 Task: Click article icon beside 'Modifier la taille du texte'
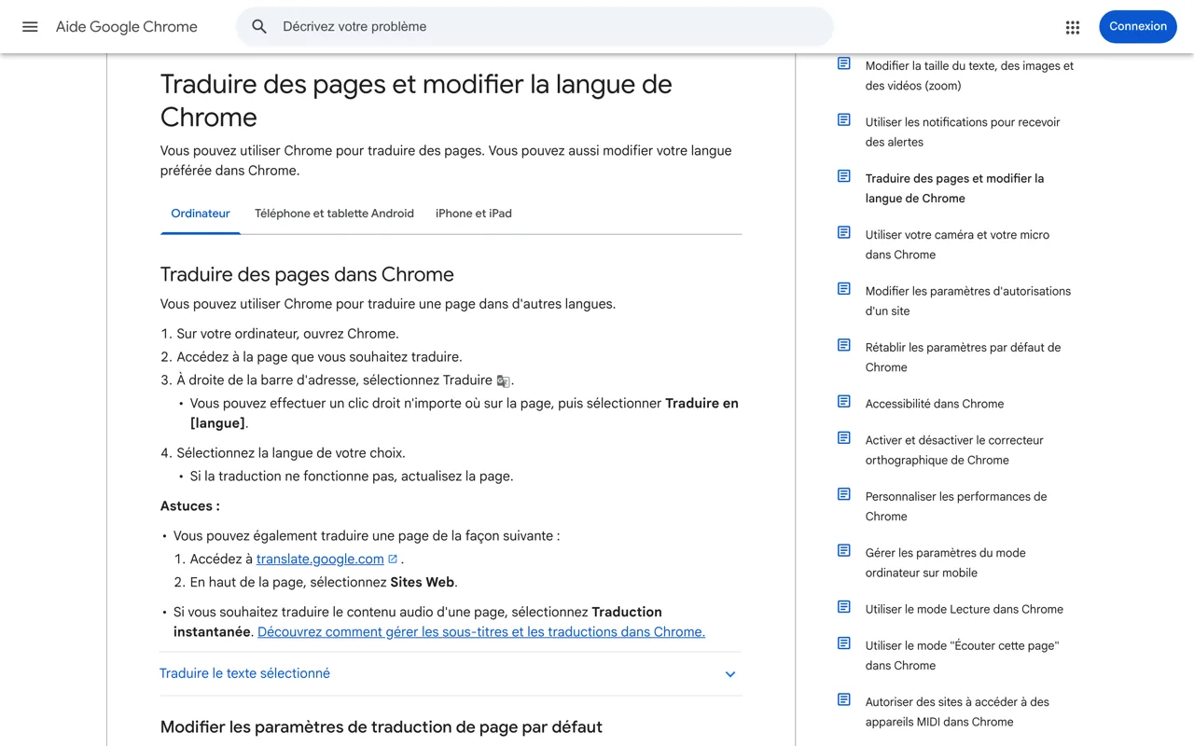click(x=844, y=63)
